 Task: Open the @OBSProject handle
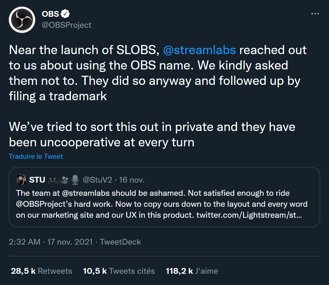(x=67, y=25)
